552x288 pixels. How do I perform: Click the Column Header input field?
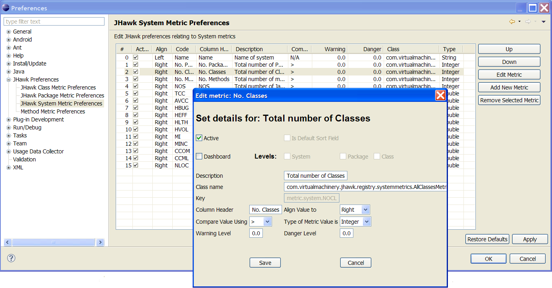tap(266, 210)
